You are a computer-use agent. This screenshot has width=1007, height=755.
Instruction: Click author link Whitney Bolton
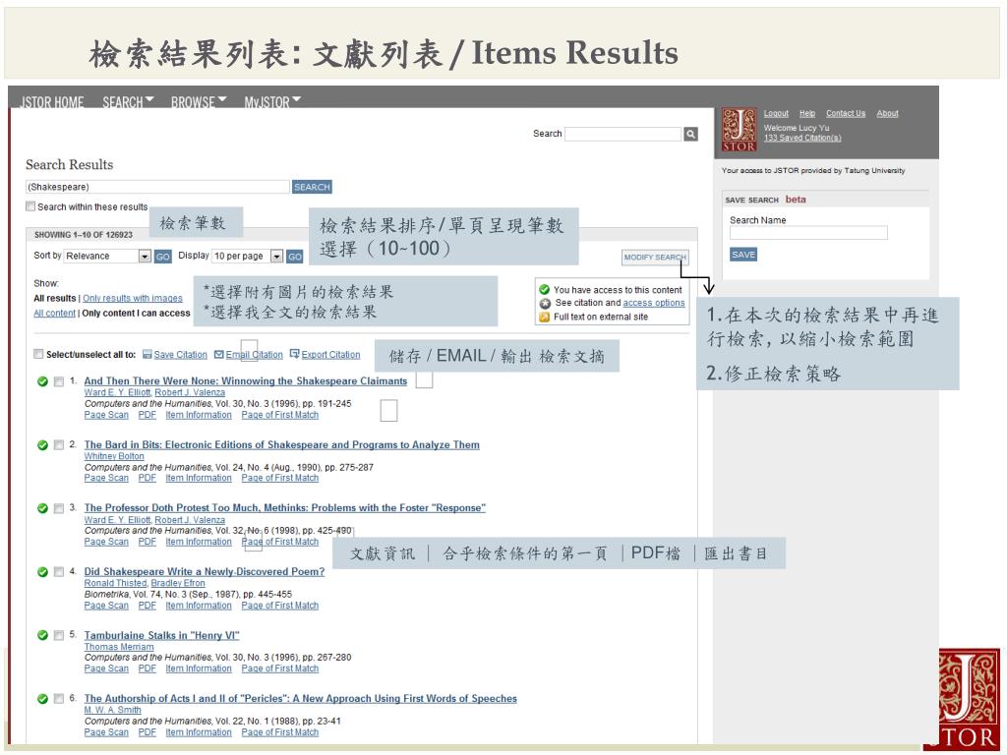(x=114, y=456)
